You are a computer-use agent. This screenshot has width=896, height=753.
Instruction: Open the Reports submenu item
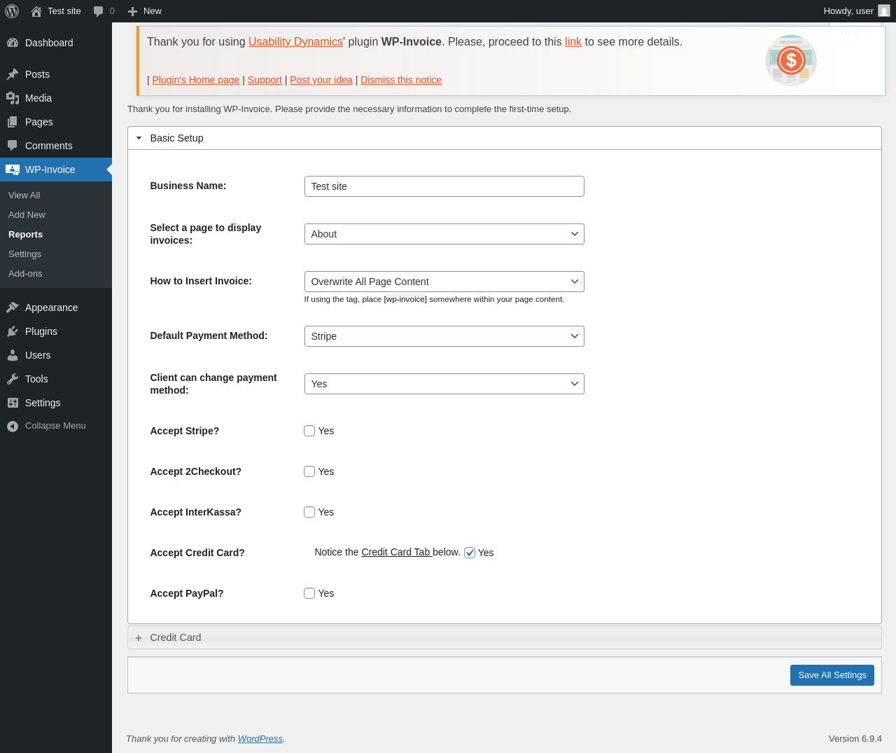(25, 235)
